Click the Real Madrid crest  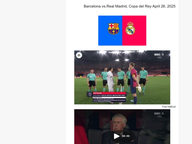130,28
